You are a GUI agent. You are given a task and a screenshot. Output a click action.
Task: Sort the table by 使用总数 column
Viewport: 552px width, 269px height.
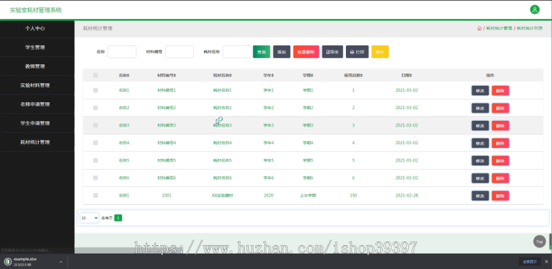[x=353, y=75]
